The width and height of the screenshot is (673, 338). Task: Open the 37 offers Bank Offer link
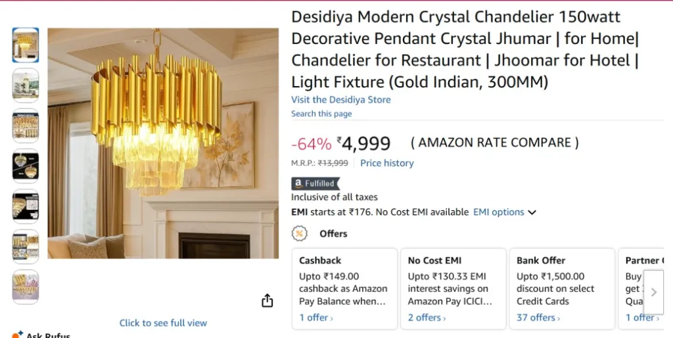click(538, 318)
